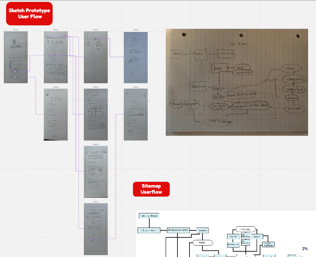Click the 'Directions' bubble in the notebook flow photo

[x=294, y=79]
